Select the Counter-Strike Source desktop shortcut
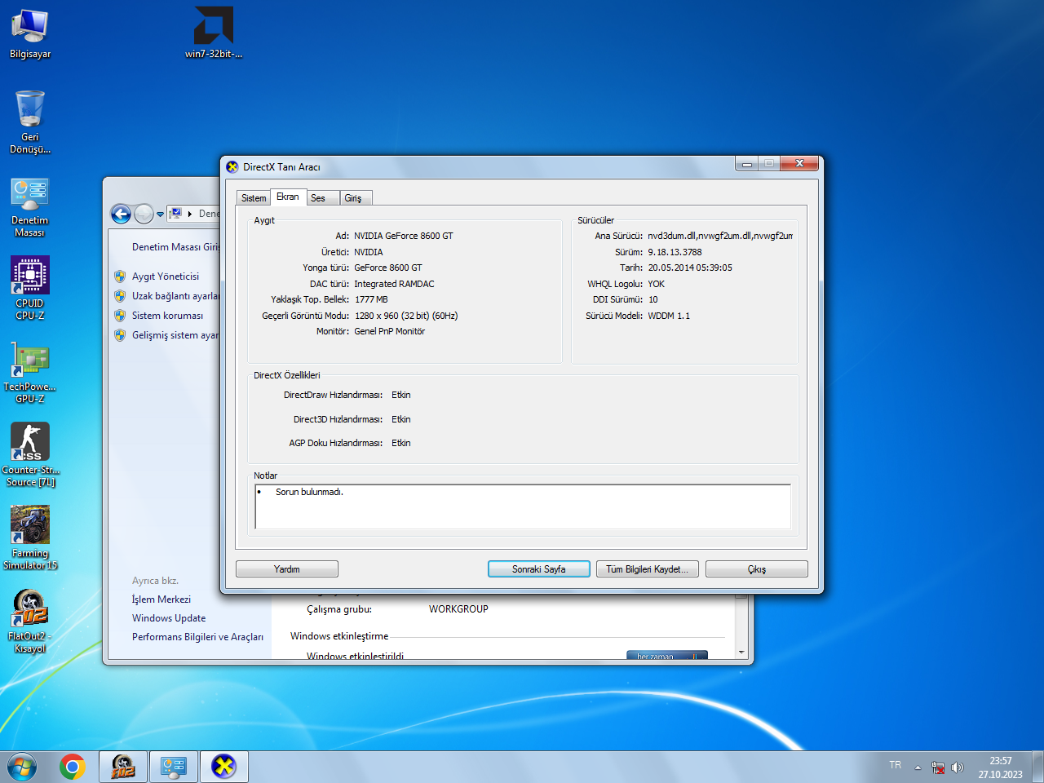The height and width of the screenshot is (783, 1044). (x=30, y=455)
